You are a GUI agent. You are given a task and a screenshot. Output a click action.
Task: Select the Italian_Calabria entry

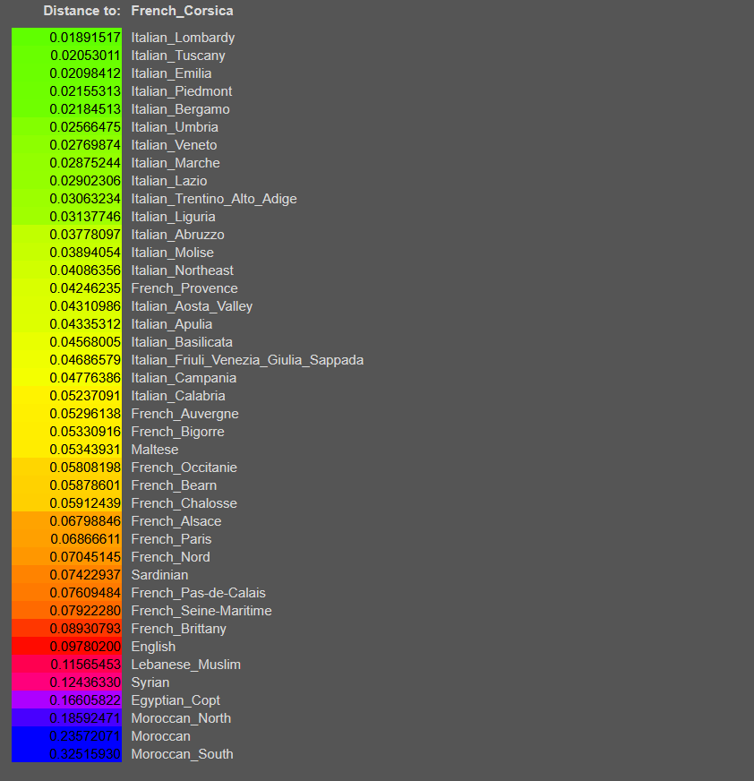point(178,397)
